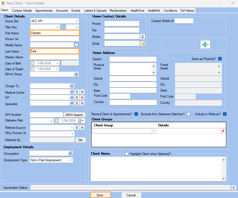Screen dimensions: 238x198
Task: Click the email envelope icon beside Email field
Action: tap(142, 44)
